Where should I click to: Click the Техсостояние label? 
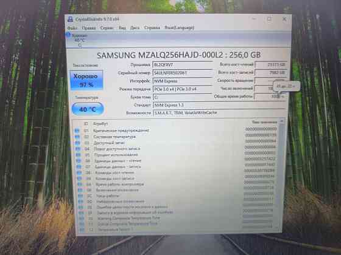coord(85,66)
